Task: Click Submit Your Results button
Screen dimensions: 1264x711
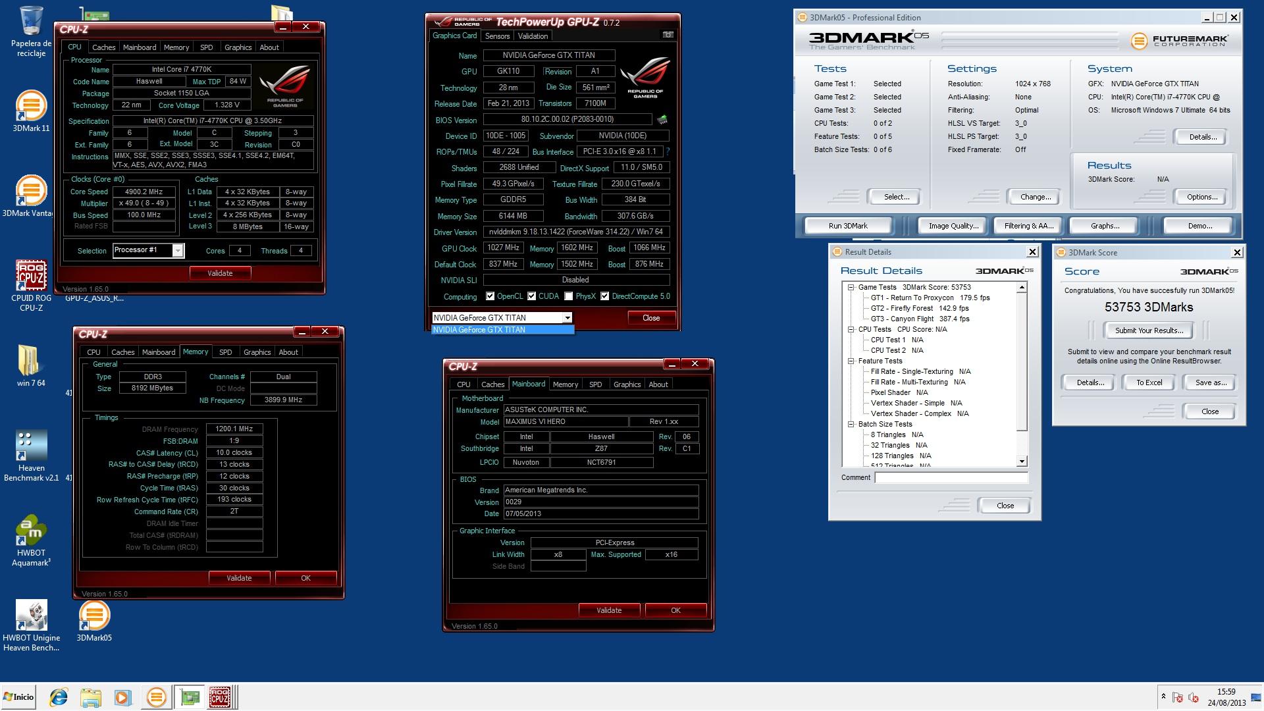Action: click(x=1149, y=330)
